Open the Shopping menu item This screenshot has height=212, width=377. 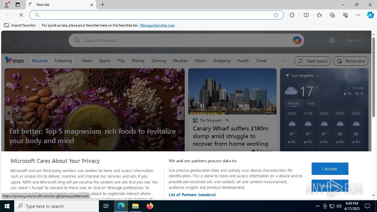click(222, 61)
